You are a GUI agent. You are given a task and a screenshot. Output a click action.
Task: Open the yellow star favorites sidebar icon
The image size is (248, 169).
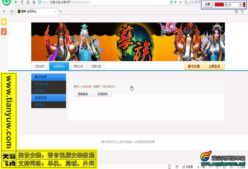[x=4, y=22]
